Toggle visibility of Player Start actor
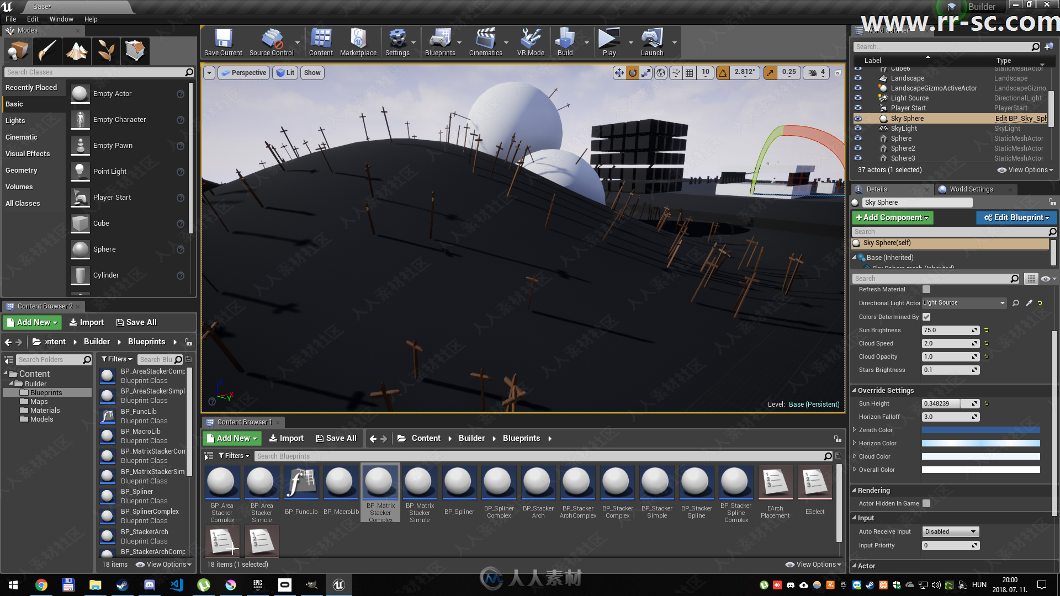The image size is (1060, 596). click(858, 108)
